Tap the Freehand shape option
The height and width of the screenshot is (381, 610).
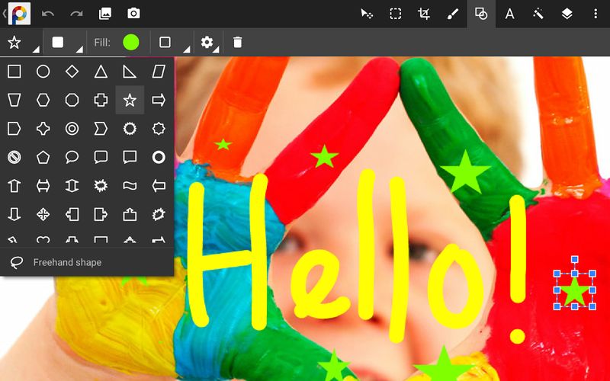[87, 262]
